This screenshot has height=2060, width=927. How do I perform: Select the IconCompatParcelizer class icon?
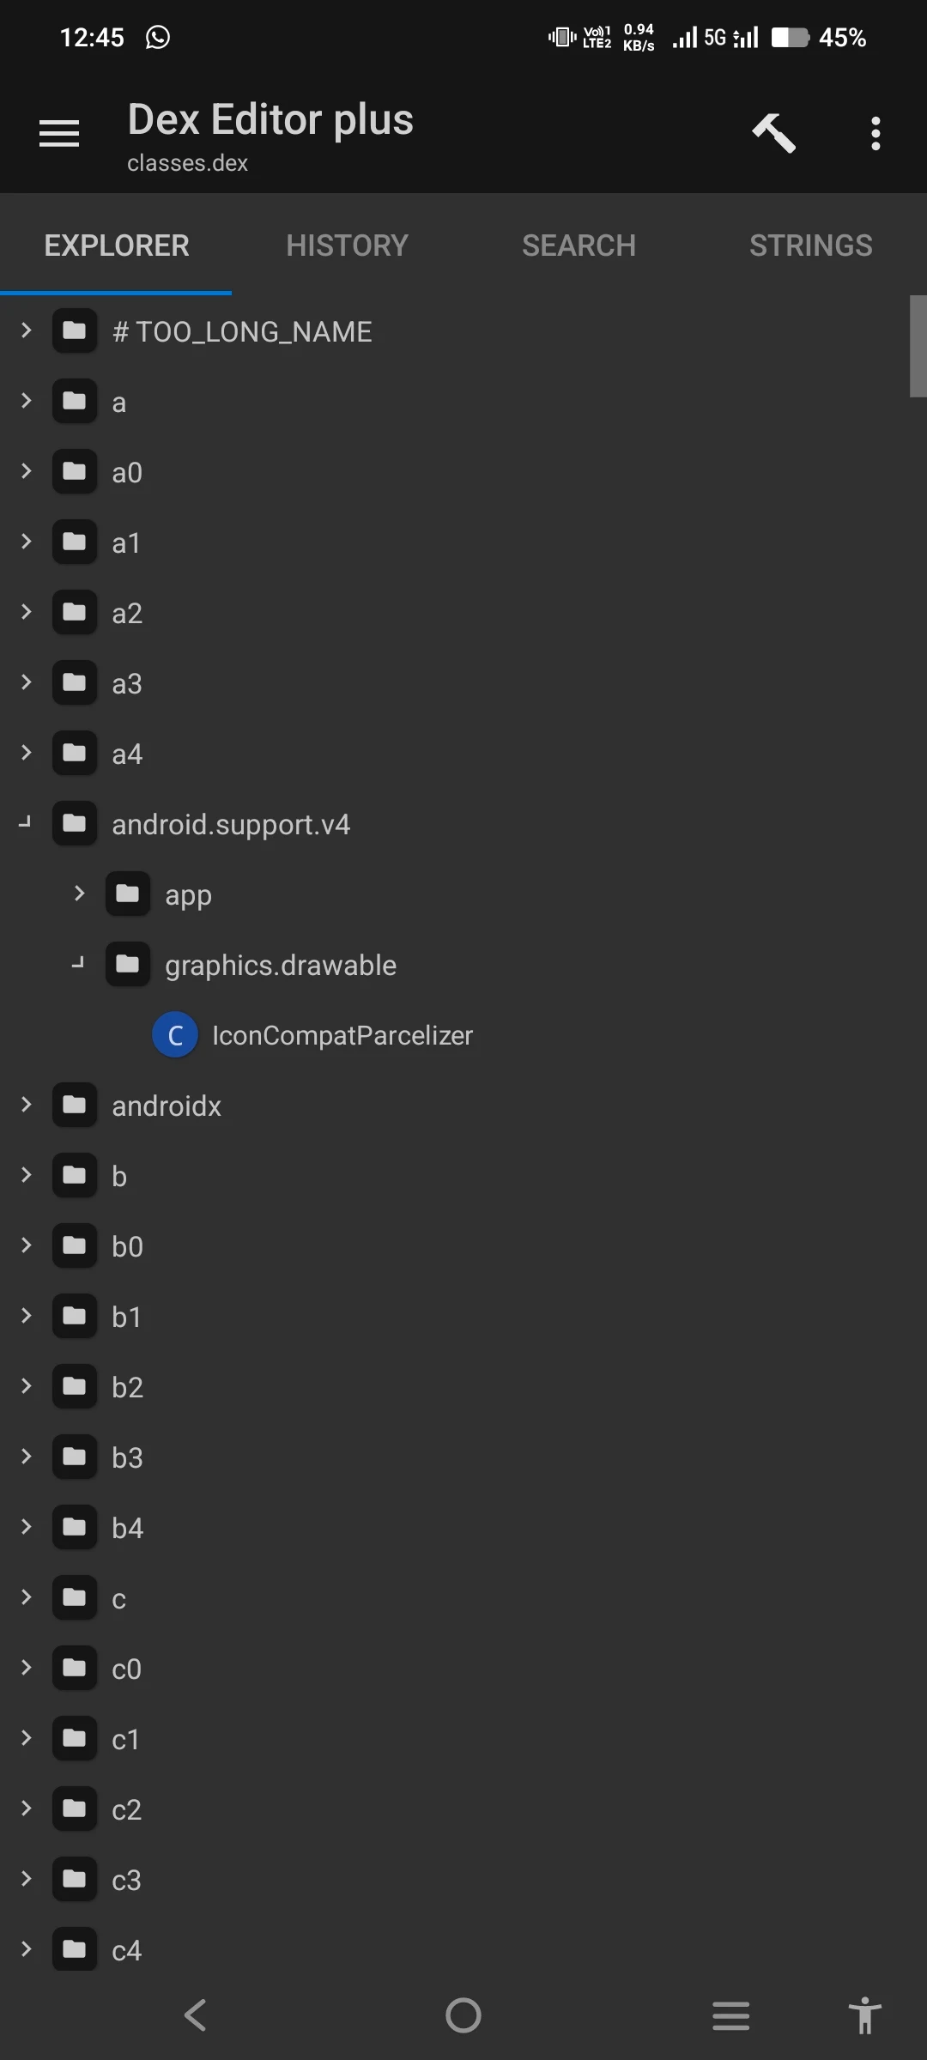click(x=175, y=1034)
